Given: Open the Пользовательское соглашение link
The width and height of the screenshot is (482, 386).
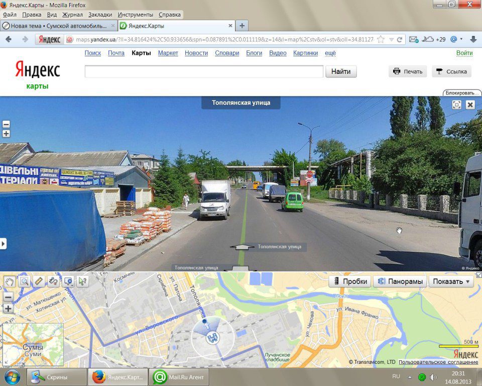Looking at the screenshot, I should [x=438, y=362].
